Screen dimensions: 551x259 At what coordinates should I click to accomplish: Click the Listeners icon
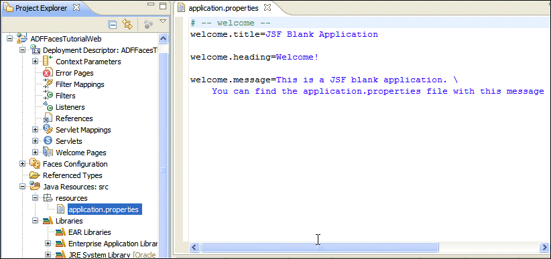48,106
